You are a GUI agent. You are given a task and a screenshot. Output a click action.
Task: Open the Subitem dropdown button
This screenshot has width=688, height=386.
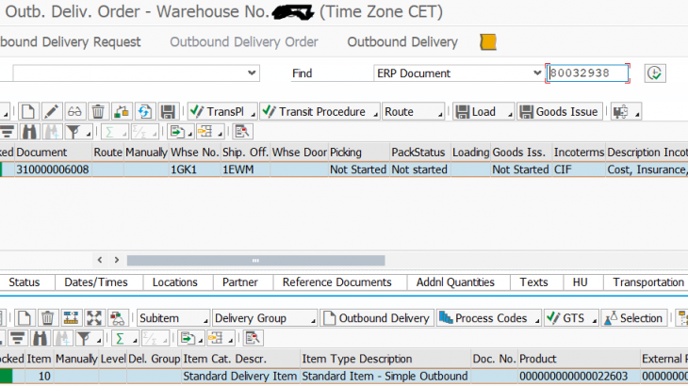click(x=173, y=318)
